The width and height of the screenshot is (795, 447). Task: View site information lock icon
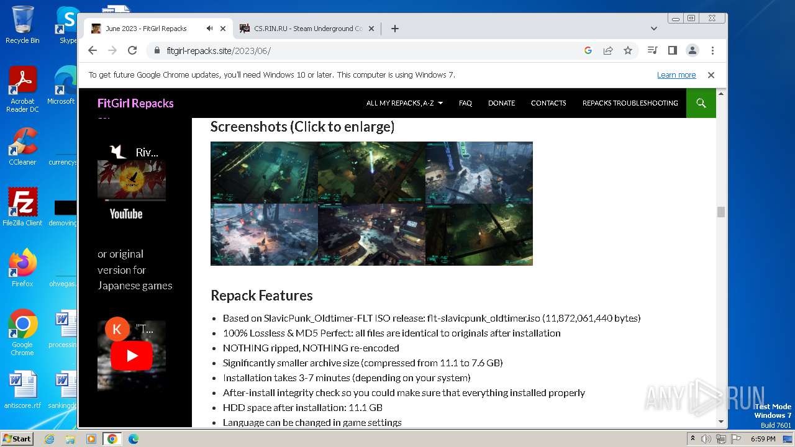[157, 51]
